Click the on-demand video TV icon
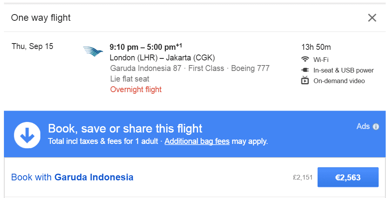 tap(305, 80)
